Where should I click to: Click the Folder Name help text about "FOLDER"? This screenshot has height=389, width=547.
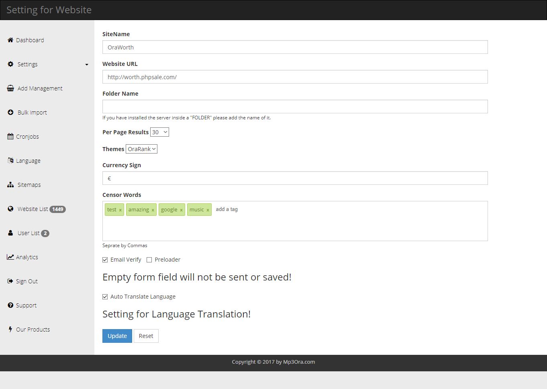point(187,118)
